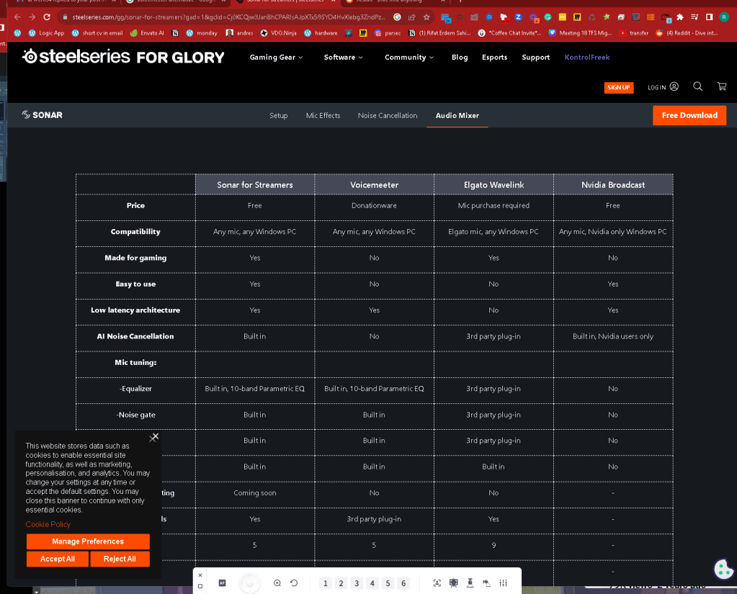Open the shopping cart icon
Viewport: 737px width, 594px height.
(721, 86)
